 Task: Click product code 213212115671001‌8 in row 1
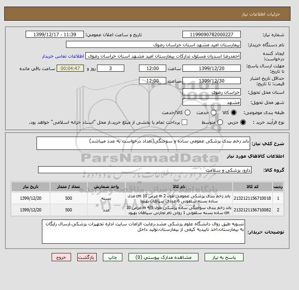click(252, 198)
